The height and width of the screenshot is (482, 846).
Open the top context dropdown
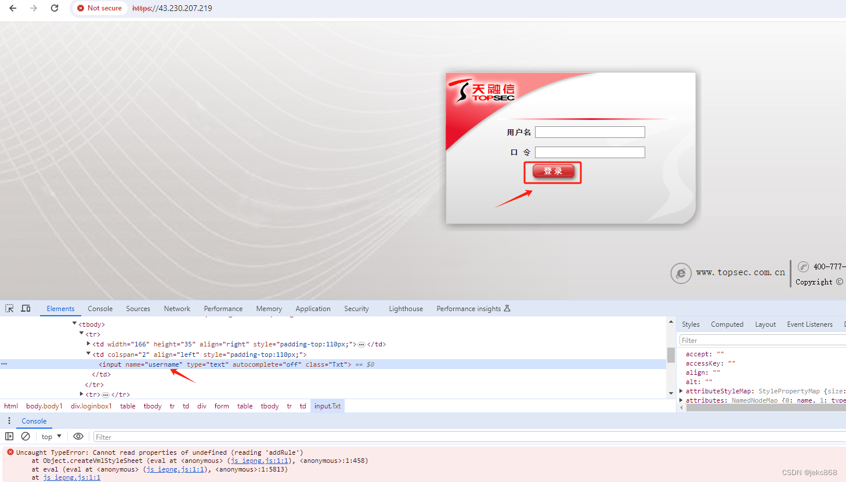[52, 437]
